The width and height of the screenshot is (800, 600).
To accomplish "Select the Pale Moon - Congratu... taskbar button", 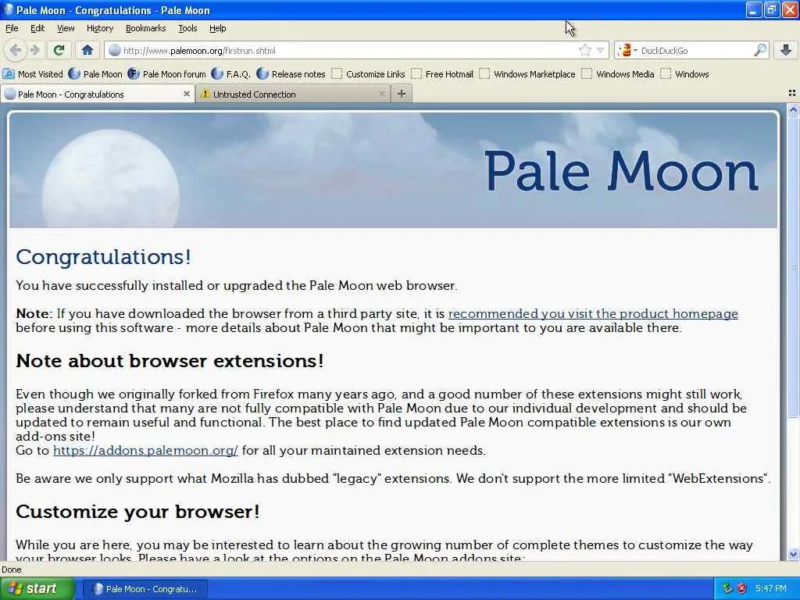I will pos(145,589).
